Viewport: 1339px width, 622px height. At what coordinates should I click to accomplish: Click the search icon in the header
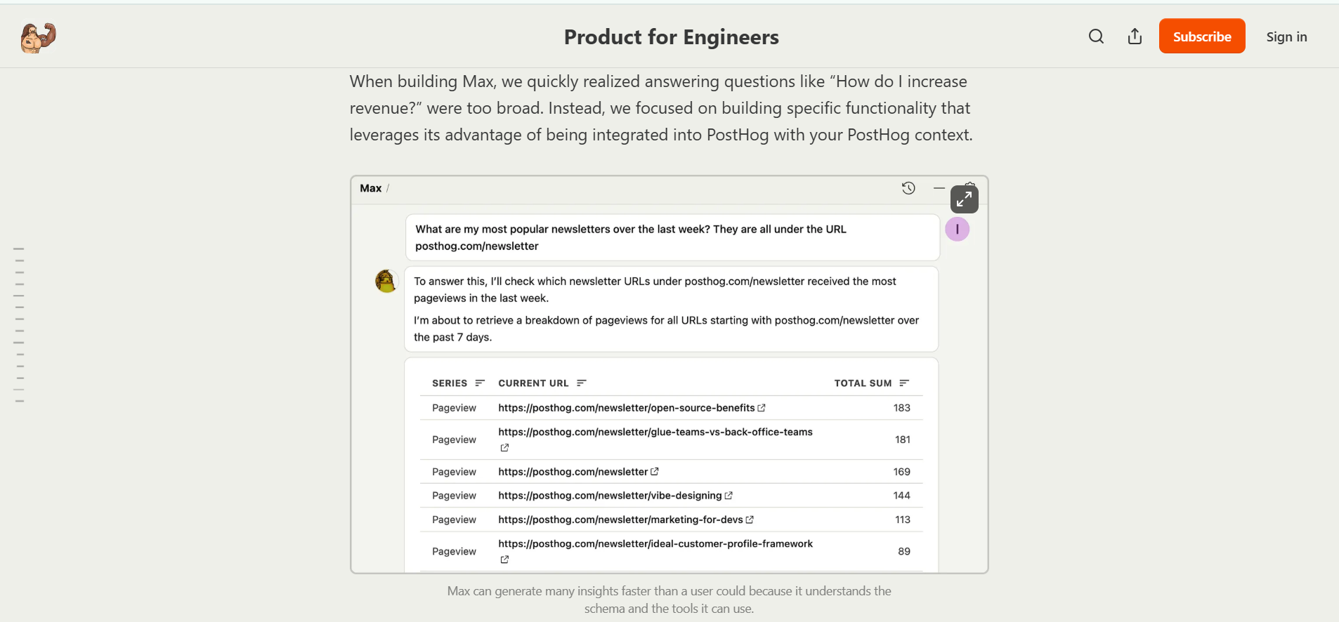(x=1095, y=36)
